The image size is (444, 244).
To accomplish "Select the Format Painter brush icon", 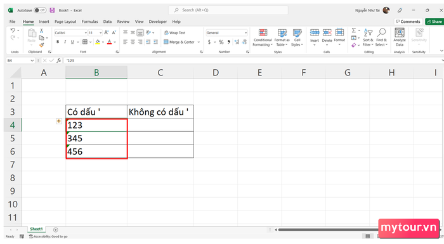I will [42, 45].
